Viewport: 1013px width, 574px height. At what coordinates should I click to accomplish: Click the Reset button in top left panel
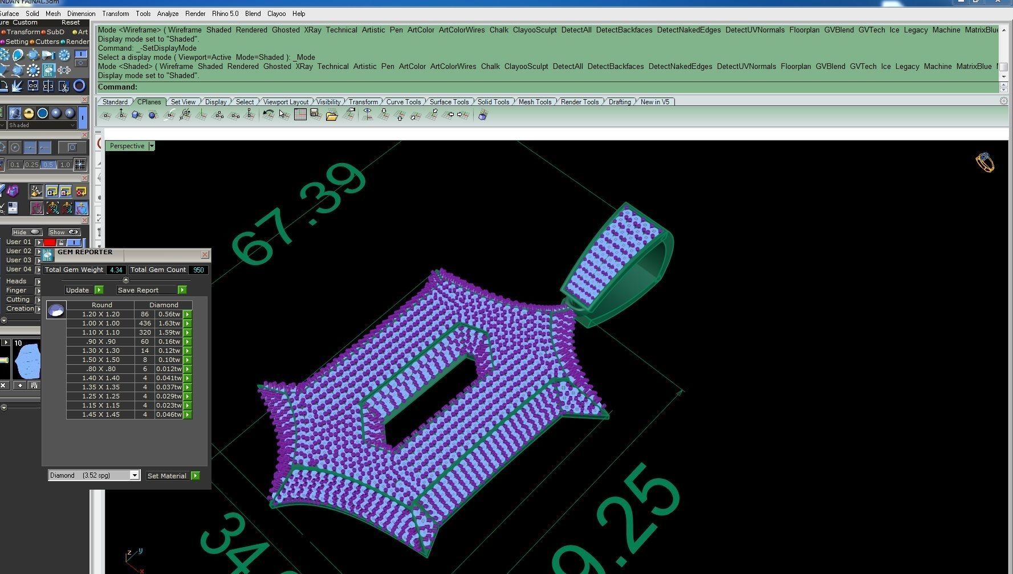tap(71, 23)
